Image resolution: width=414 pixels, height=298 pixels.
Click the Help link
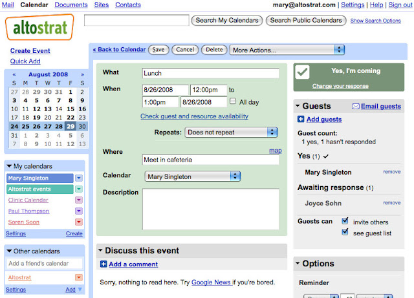[x=376, y=5]
